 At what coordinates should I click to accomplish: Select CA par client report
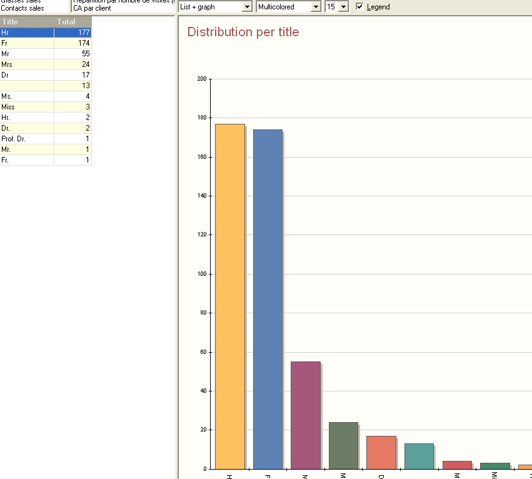(92, 8)
